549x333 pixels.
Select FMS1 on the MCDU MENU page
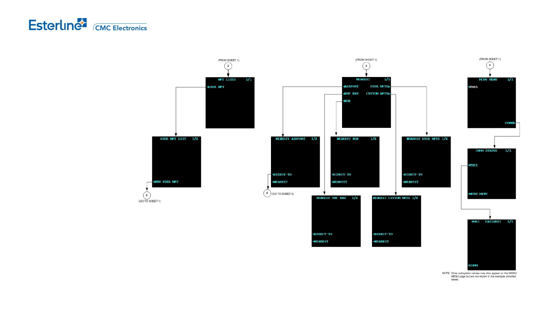pos(473,87)
